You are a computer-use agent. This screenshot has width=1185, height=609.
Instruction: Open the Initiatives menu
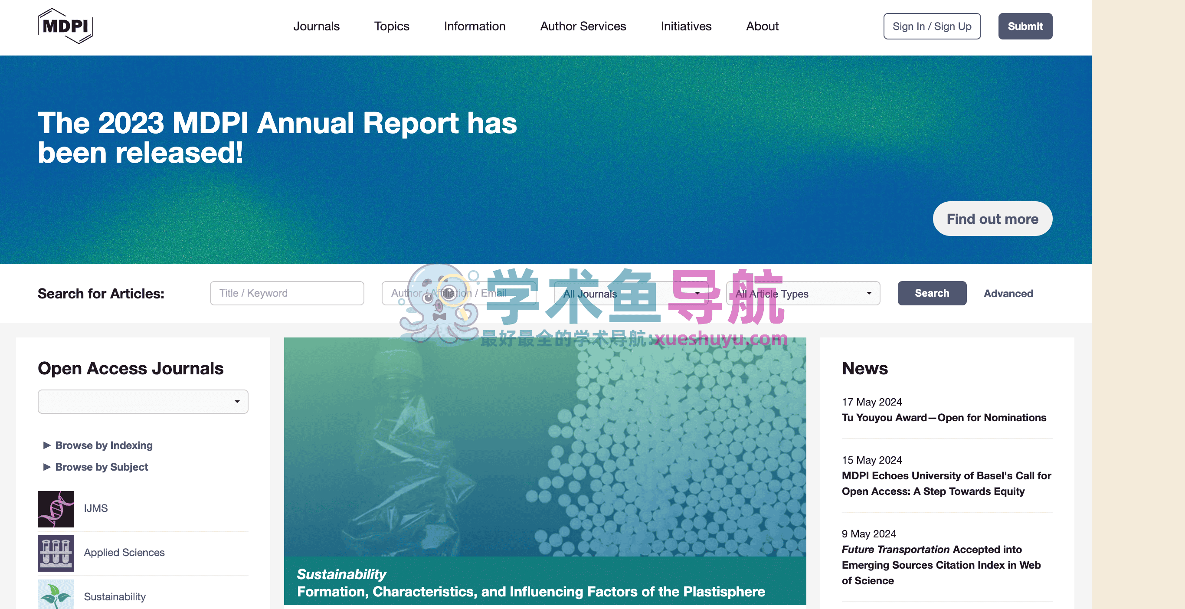pos(685,26)
